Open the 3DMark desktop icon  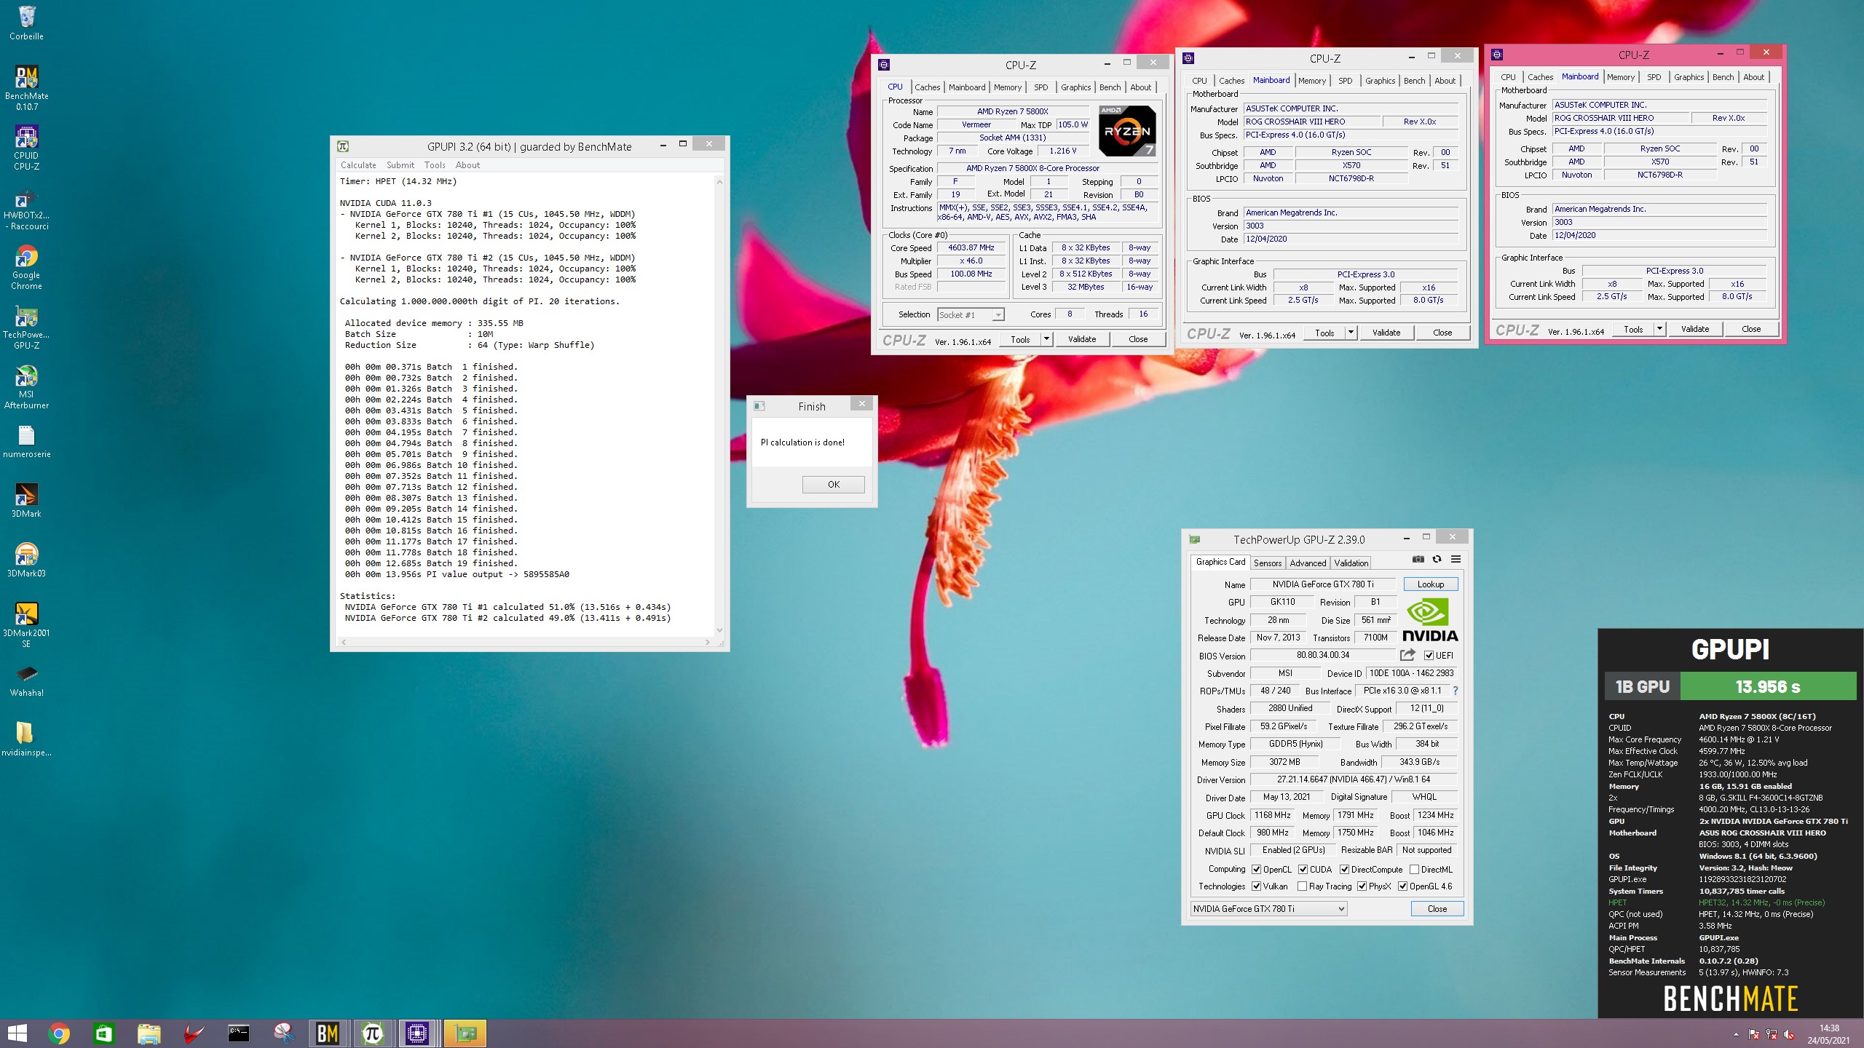point(26,501)
